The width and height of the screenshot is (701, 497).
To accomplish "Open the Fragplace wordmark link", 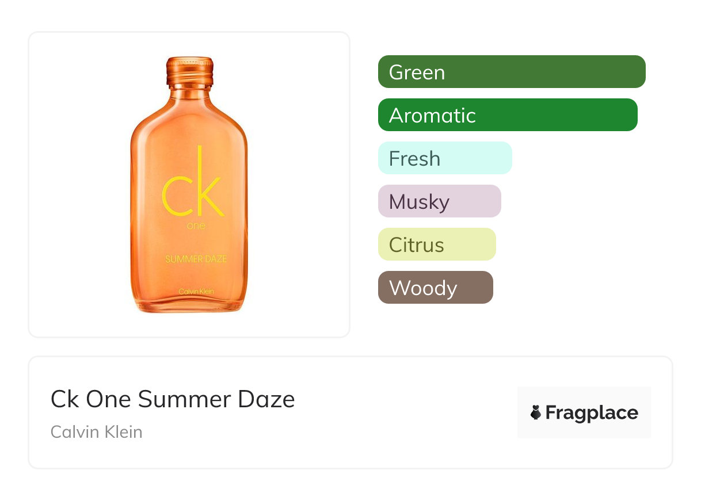I will coord(592,413).
